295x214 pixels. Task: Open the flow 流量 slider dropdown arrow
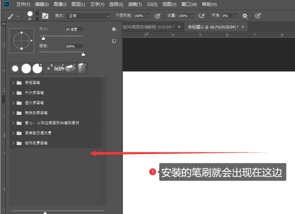pos(192,16)
